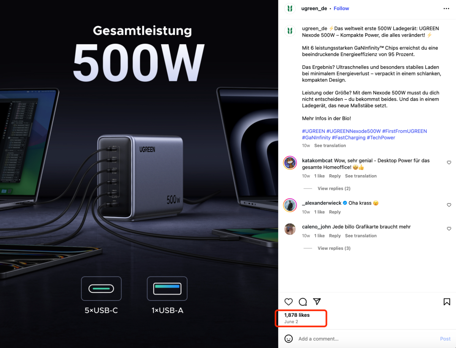
Task: Open the #UGREENNexode500W hashtag
Action: pos(353,131)
